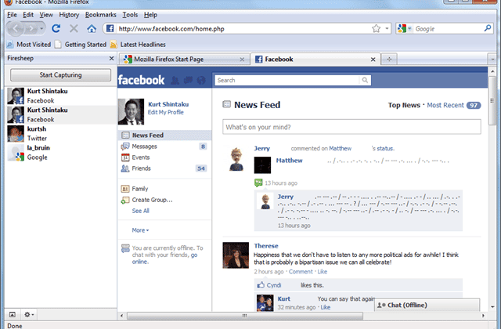Click the Firesheep gear preferences icon
501x329 pixels.
[29, 315]
